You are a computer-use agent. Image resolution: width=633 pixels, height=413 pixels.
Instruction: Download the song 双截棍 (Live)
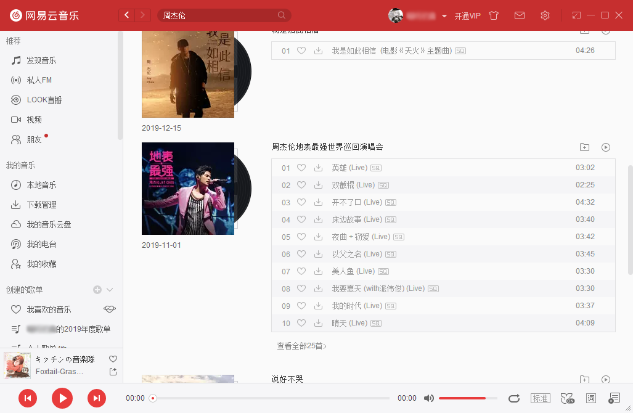(318, 185)
